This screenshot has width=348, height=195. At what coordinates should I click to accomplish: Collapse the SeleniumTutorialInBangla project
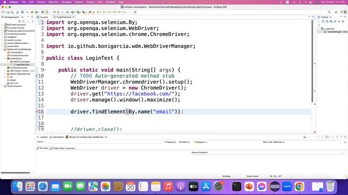pyautogui.click(x=2, y=49)
